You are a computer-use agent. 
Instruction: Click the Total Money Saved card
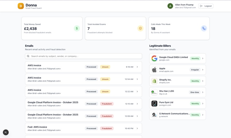[x=52, y=28]
